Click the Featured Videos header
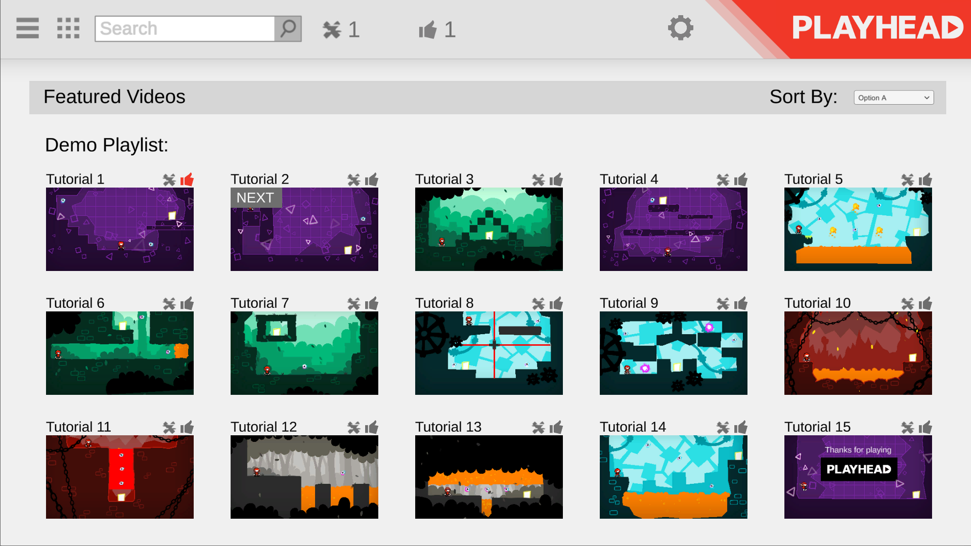Screen dimensions: 971x546 click(x=114, y=97)
